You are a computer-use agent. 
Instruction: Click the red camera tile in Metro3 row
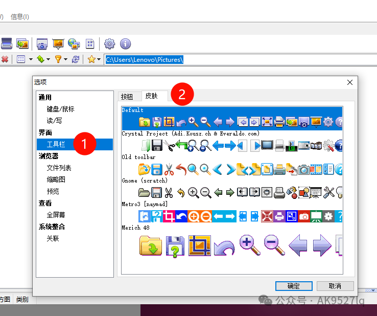click(x=304, y=216)
